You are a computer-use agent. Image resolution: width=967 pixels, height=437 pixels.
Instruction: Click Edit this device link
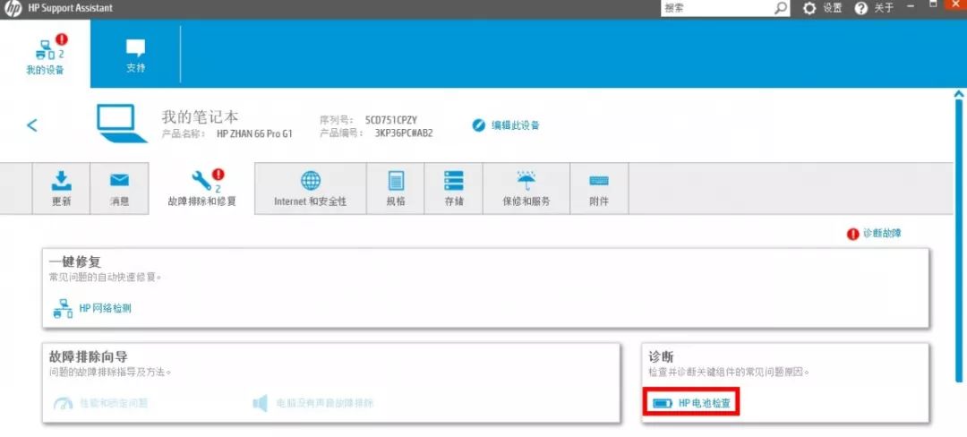[506, 125]
